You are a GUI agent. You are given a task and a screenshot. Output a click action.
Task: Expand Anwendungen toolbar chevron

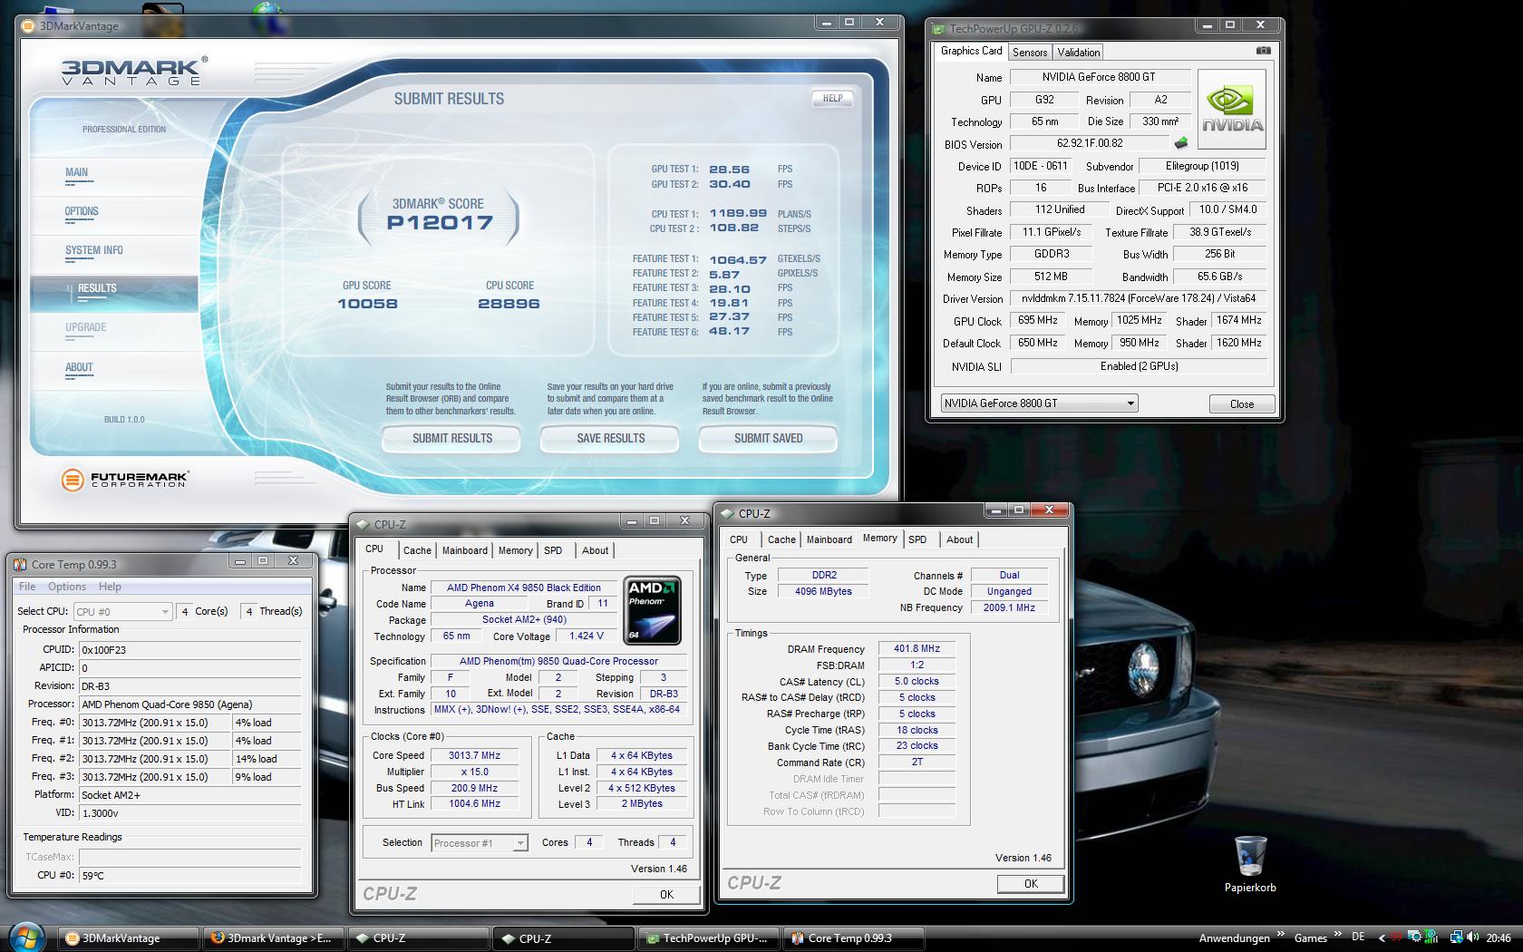(1281, 934)
